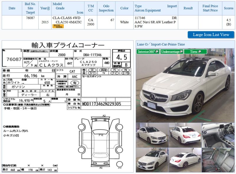Click the 4.5 grade on auction sheet
This screenshot has height=174, width=236.
(122, 57)
